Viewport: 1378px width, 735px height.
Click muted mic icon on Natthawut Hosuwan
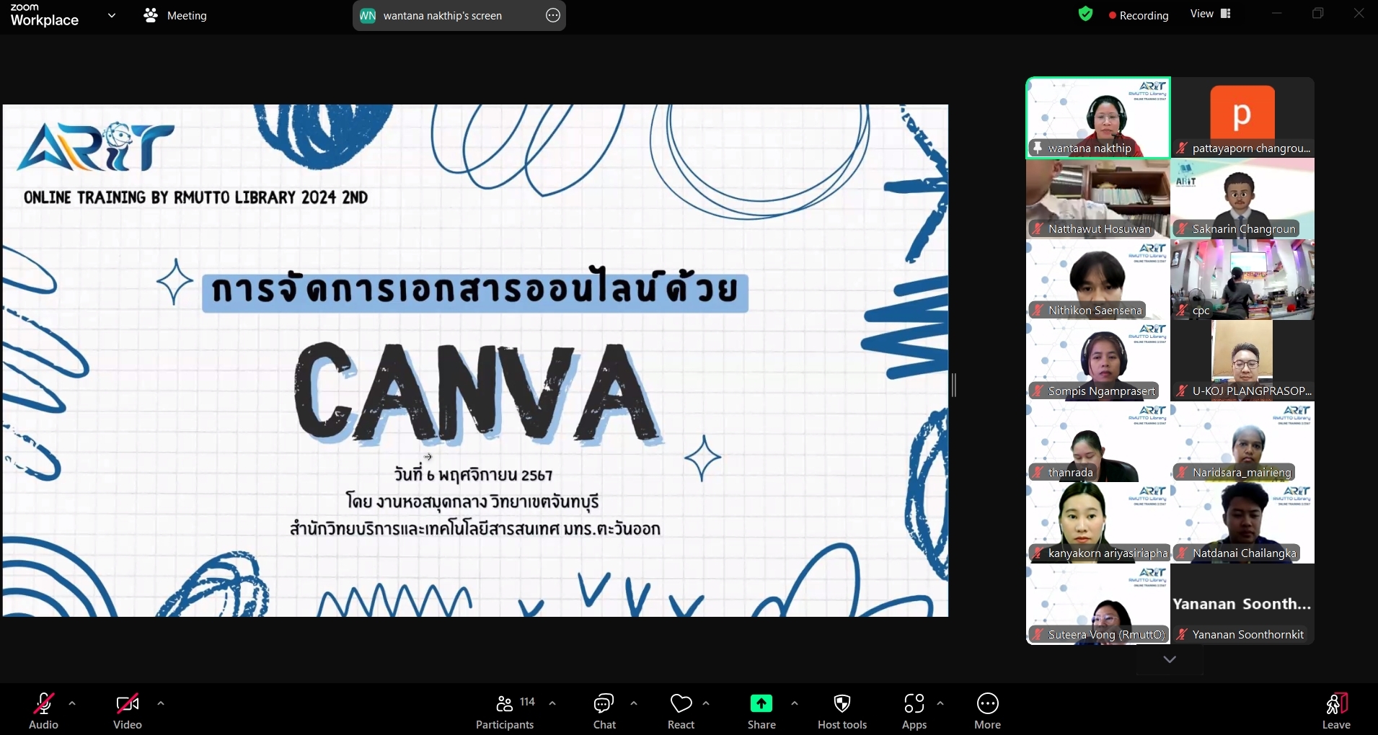point(1038,229)
